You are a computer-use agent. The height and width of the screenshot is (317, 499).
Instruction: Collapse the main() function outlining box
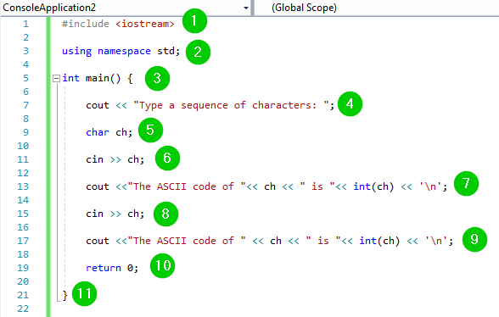point(56,78)
